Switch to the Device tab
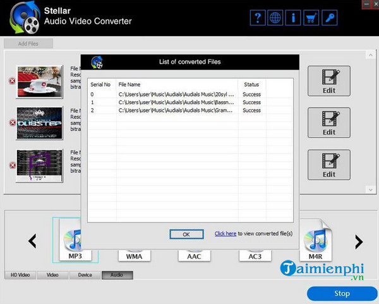The height and width of the screenshot is (304, 379). tap(85, 275)
